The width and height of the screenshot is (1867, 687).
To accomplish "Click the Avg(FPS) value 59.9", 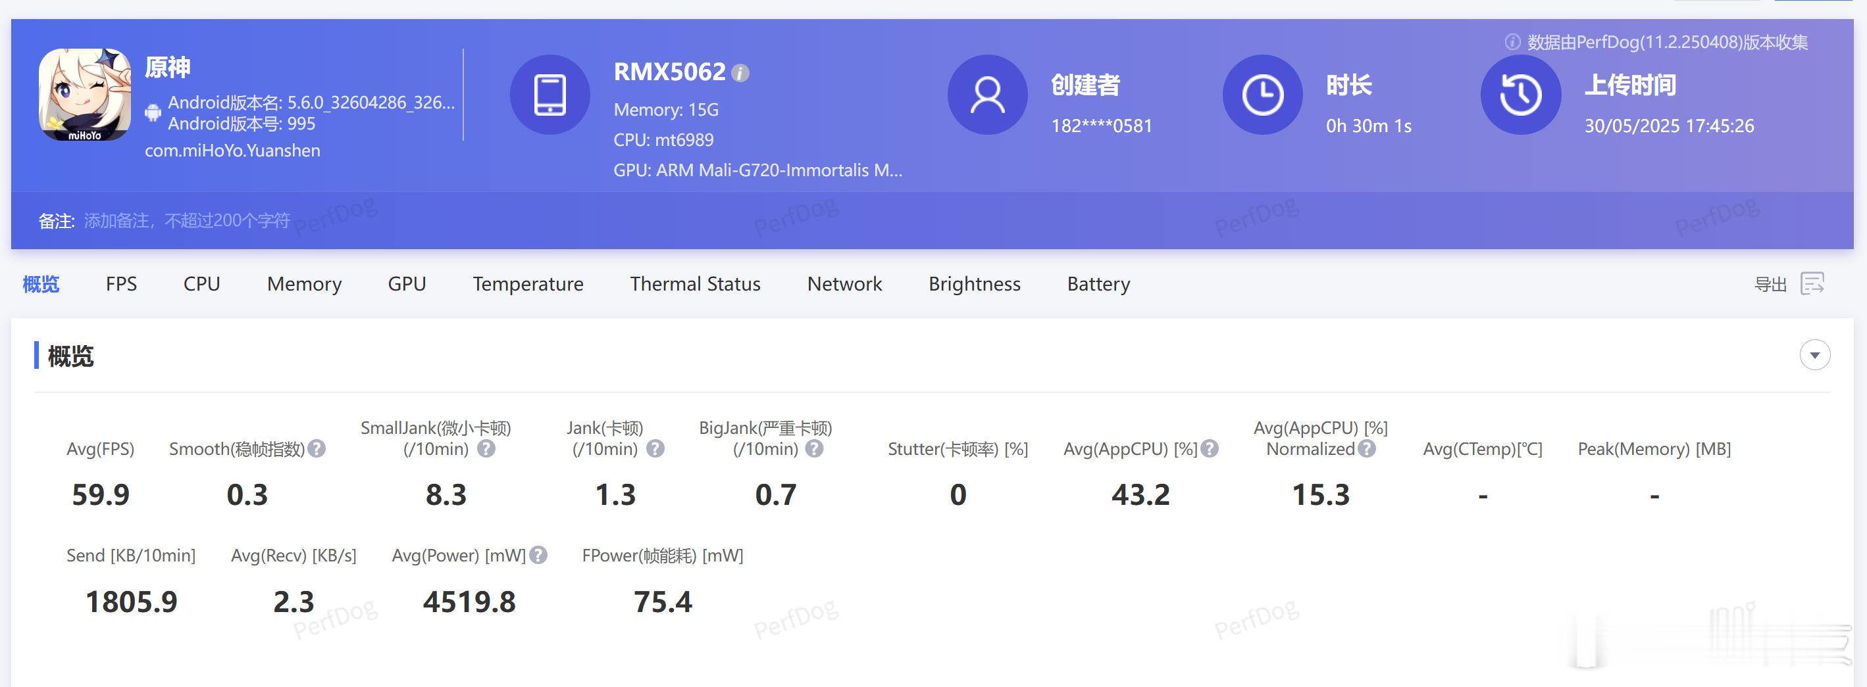I will [x=101, y=495].
